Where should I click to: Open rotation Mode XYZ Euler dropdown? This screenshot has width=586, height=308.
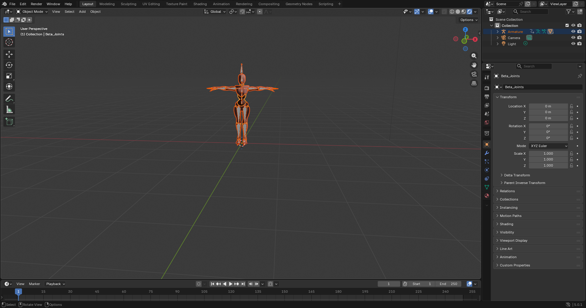click(548, 146)
